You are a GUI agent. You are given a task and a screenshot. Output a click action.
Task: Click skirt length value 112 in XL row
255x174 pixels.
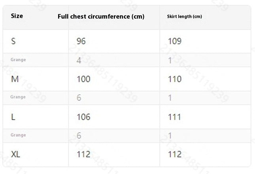click(175, 154)
